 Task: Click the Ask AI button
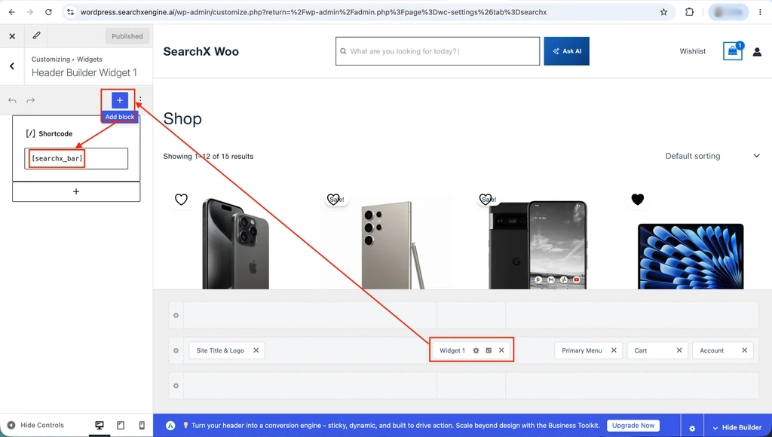click(567, 51)
